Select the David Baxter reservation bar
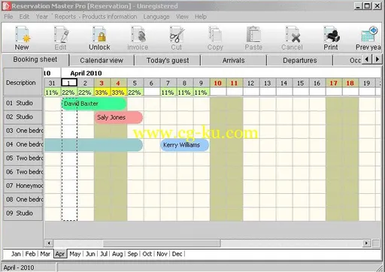The height and width of the screenshot is (272, 385). [x=94, y=104]
